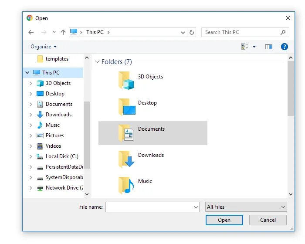
Task: Toggle the preview pane
Action: click(269, 47)
